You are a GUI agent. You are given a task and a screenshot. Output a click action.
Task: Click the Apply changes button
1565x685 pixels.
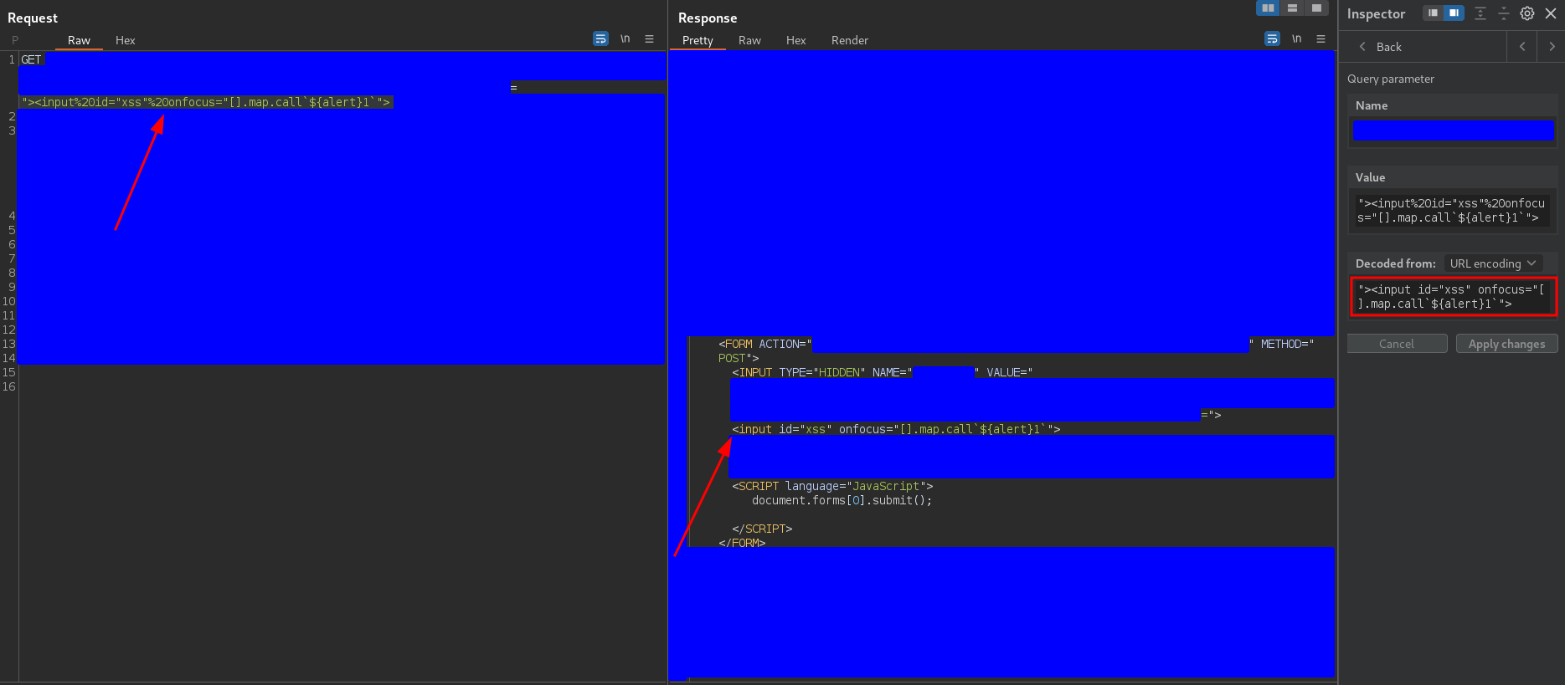[1506, 344]
